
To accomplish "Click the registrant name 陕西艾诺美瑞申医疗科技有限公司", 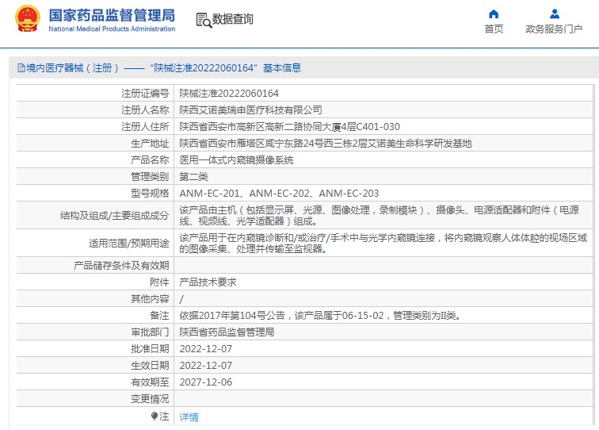I will (x=250, y=109).
